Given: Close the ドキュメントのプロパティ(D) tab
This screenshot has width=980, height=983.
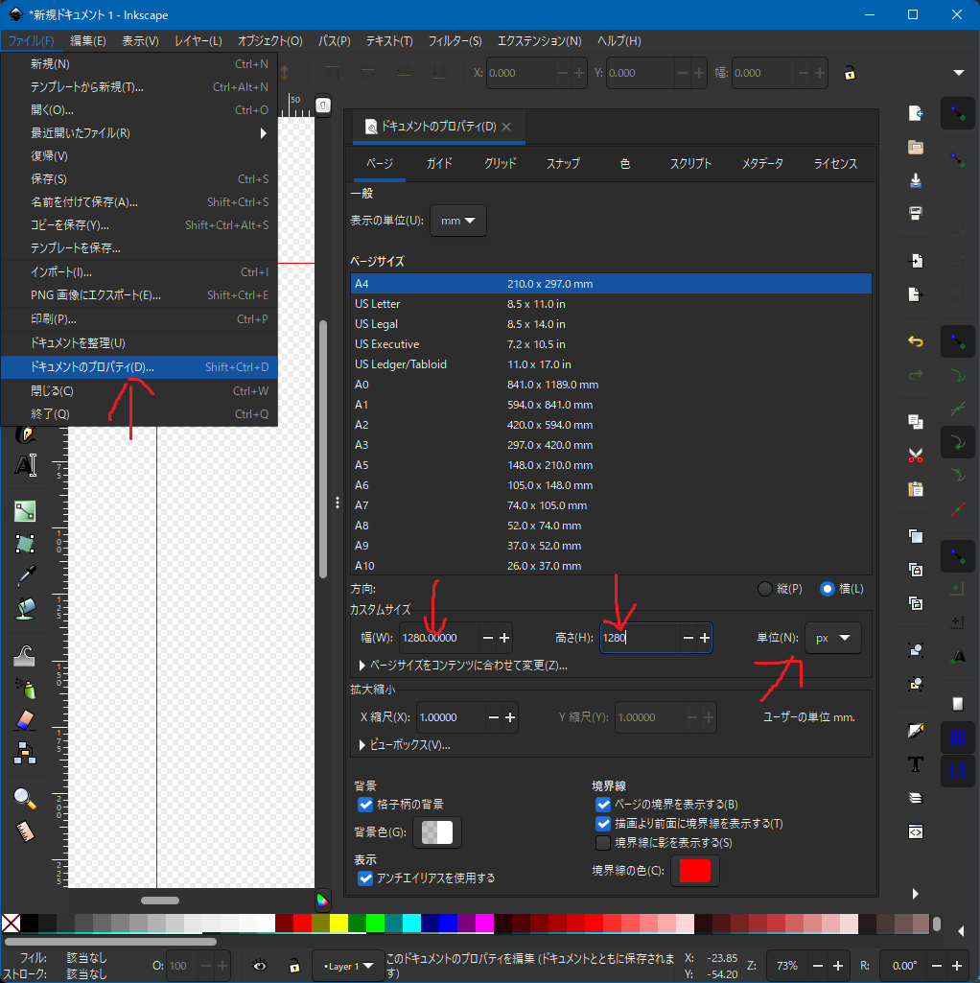Looking at the screenshot, I should (506, 127).
